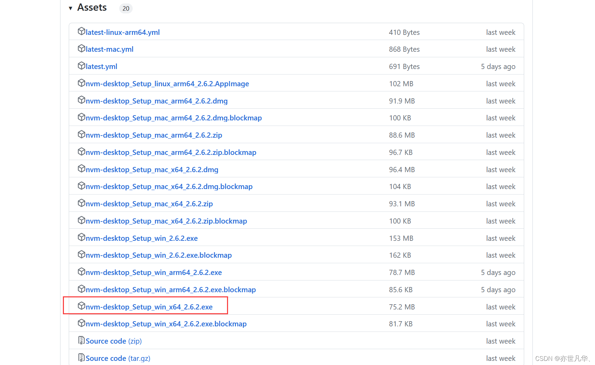The width and height of the screenshot is (595, 365).
Task: Download nvm-desktop_Setup_mac_x64_2.6.2.zip
Action: (x=149, y=204)
